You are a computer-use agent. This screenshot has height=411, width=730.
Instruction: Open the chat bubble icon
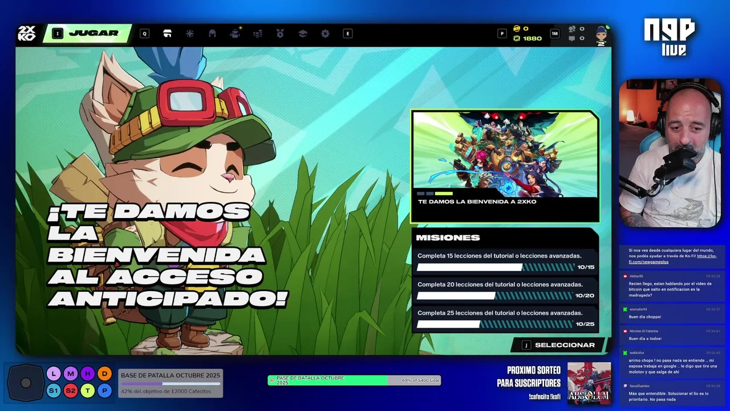(572, 39)
